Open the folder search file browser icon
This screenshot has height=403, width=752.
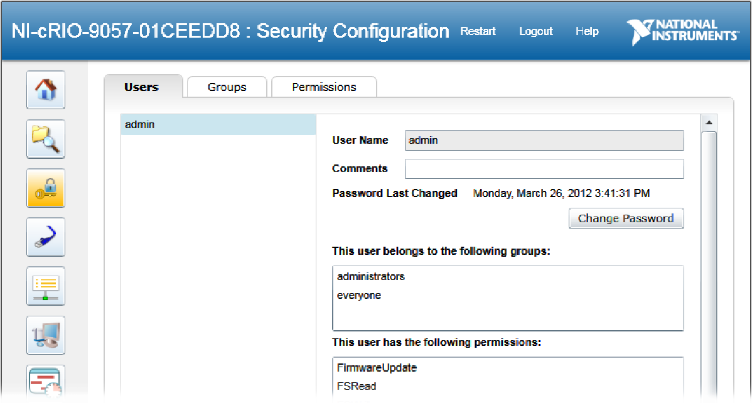tap(46, 139)
